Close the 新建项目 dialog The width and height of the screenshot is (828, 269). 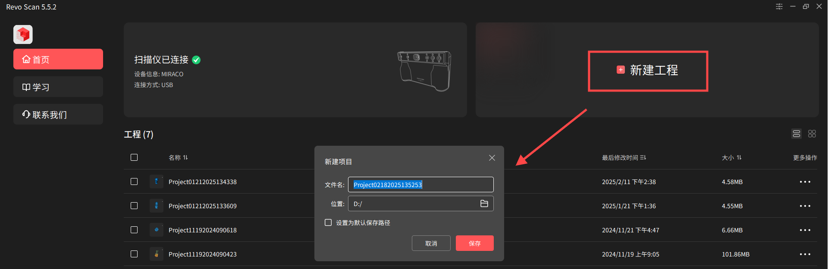click(x=492, y=158)
